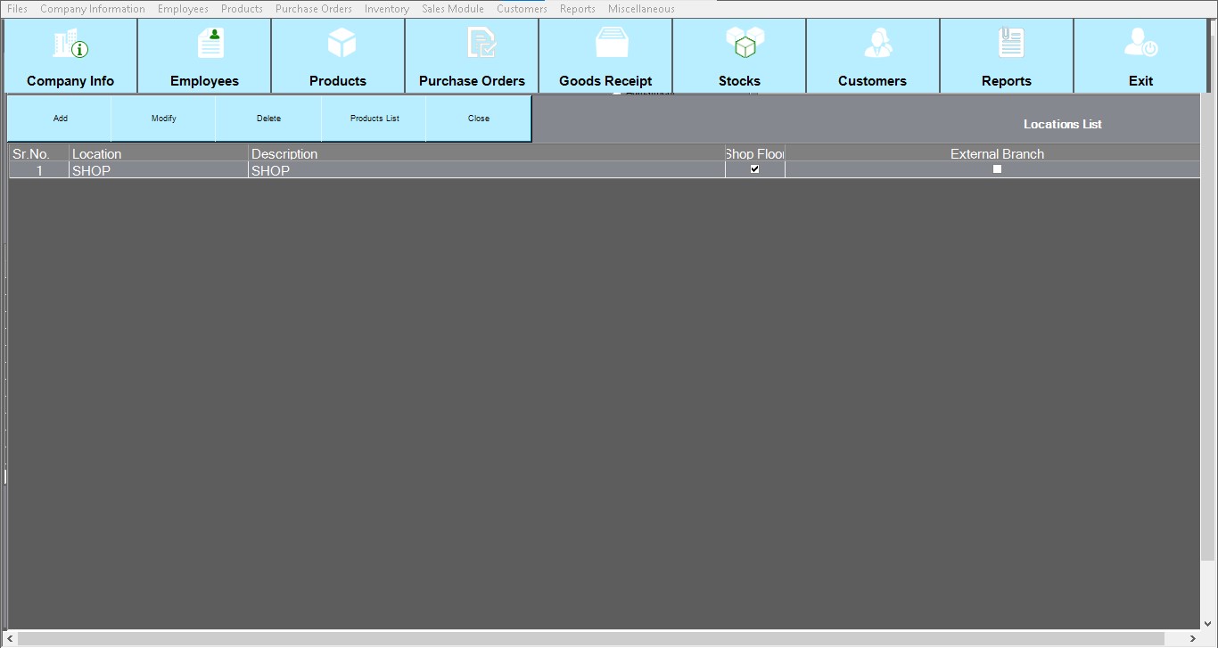This screenshot has width=1218, height=648.
Task: Check the External Branch checkbox for SHOP
Action: (x=997, y=168)
